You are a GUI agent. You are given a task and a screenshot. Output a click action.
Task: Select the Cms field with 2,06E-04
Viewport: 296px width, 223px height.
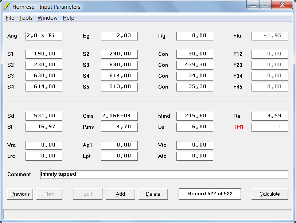(x=119, y=116)
